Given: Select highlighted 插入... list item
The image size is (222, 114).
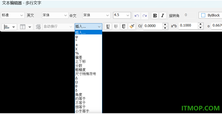Looking at the screenshot, I should (88, 32).
